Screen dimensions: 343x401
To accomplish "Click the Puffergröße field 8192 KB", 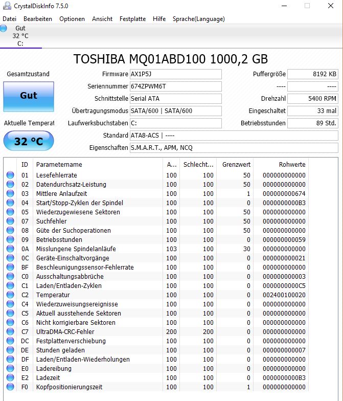I will tap(313, 74).
